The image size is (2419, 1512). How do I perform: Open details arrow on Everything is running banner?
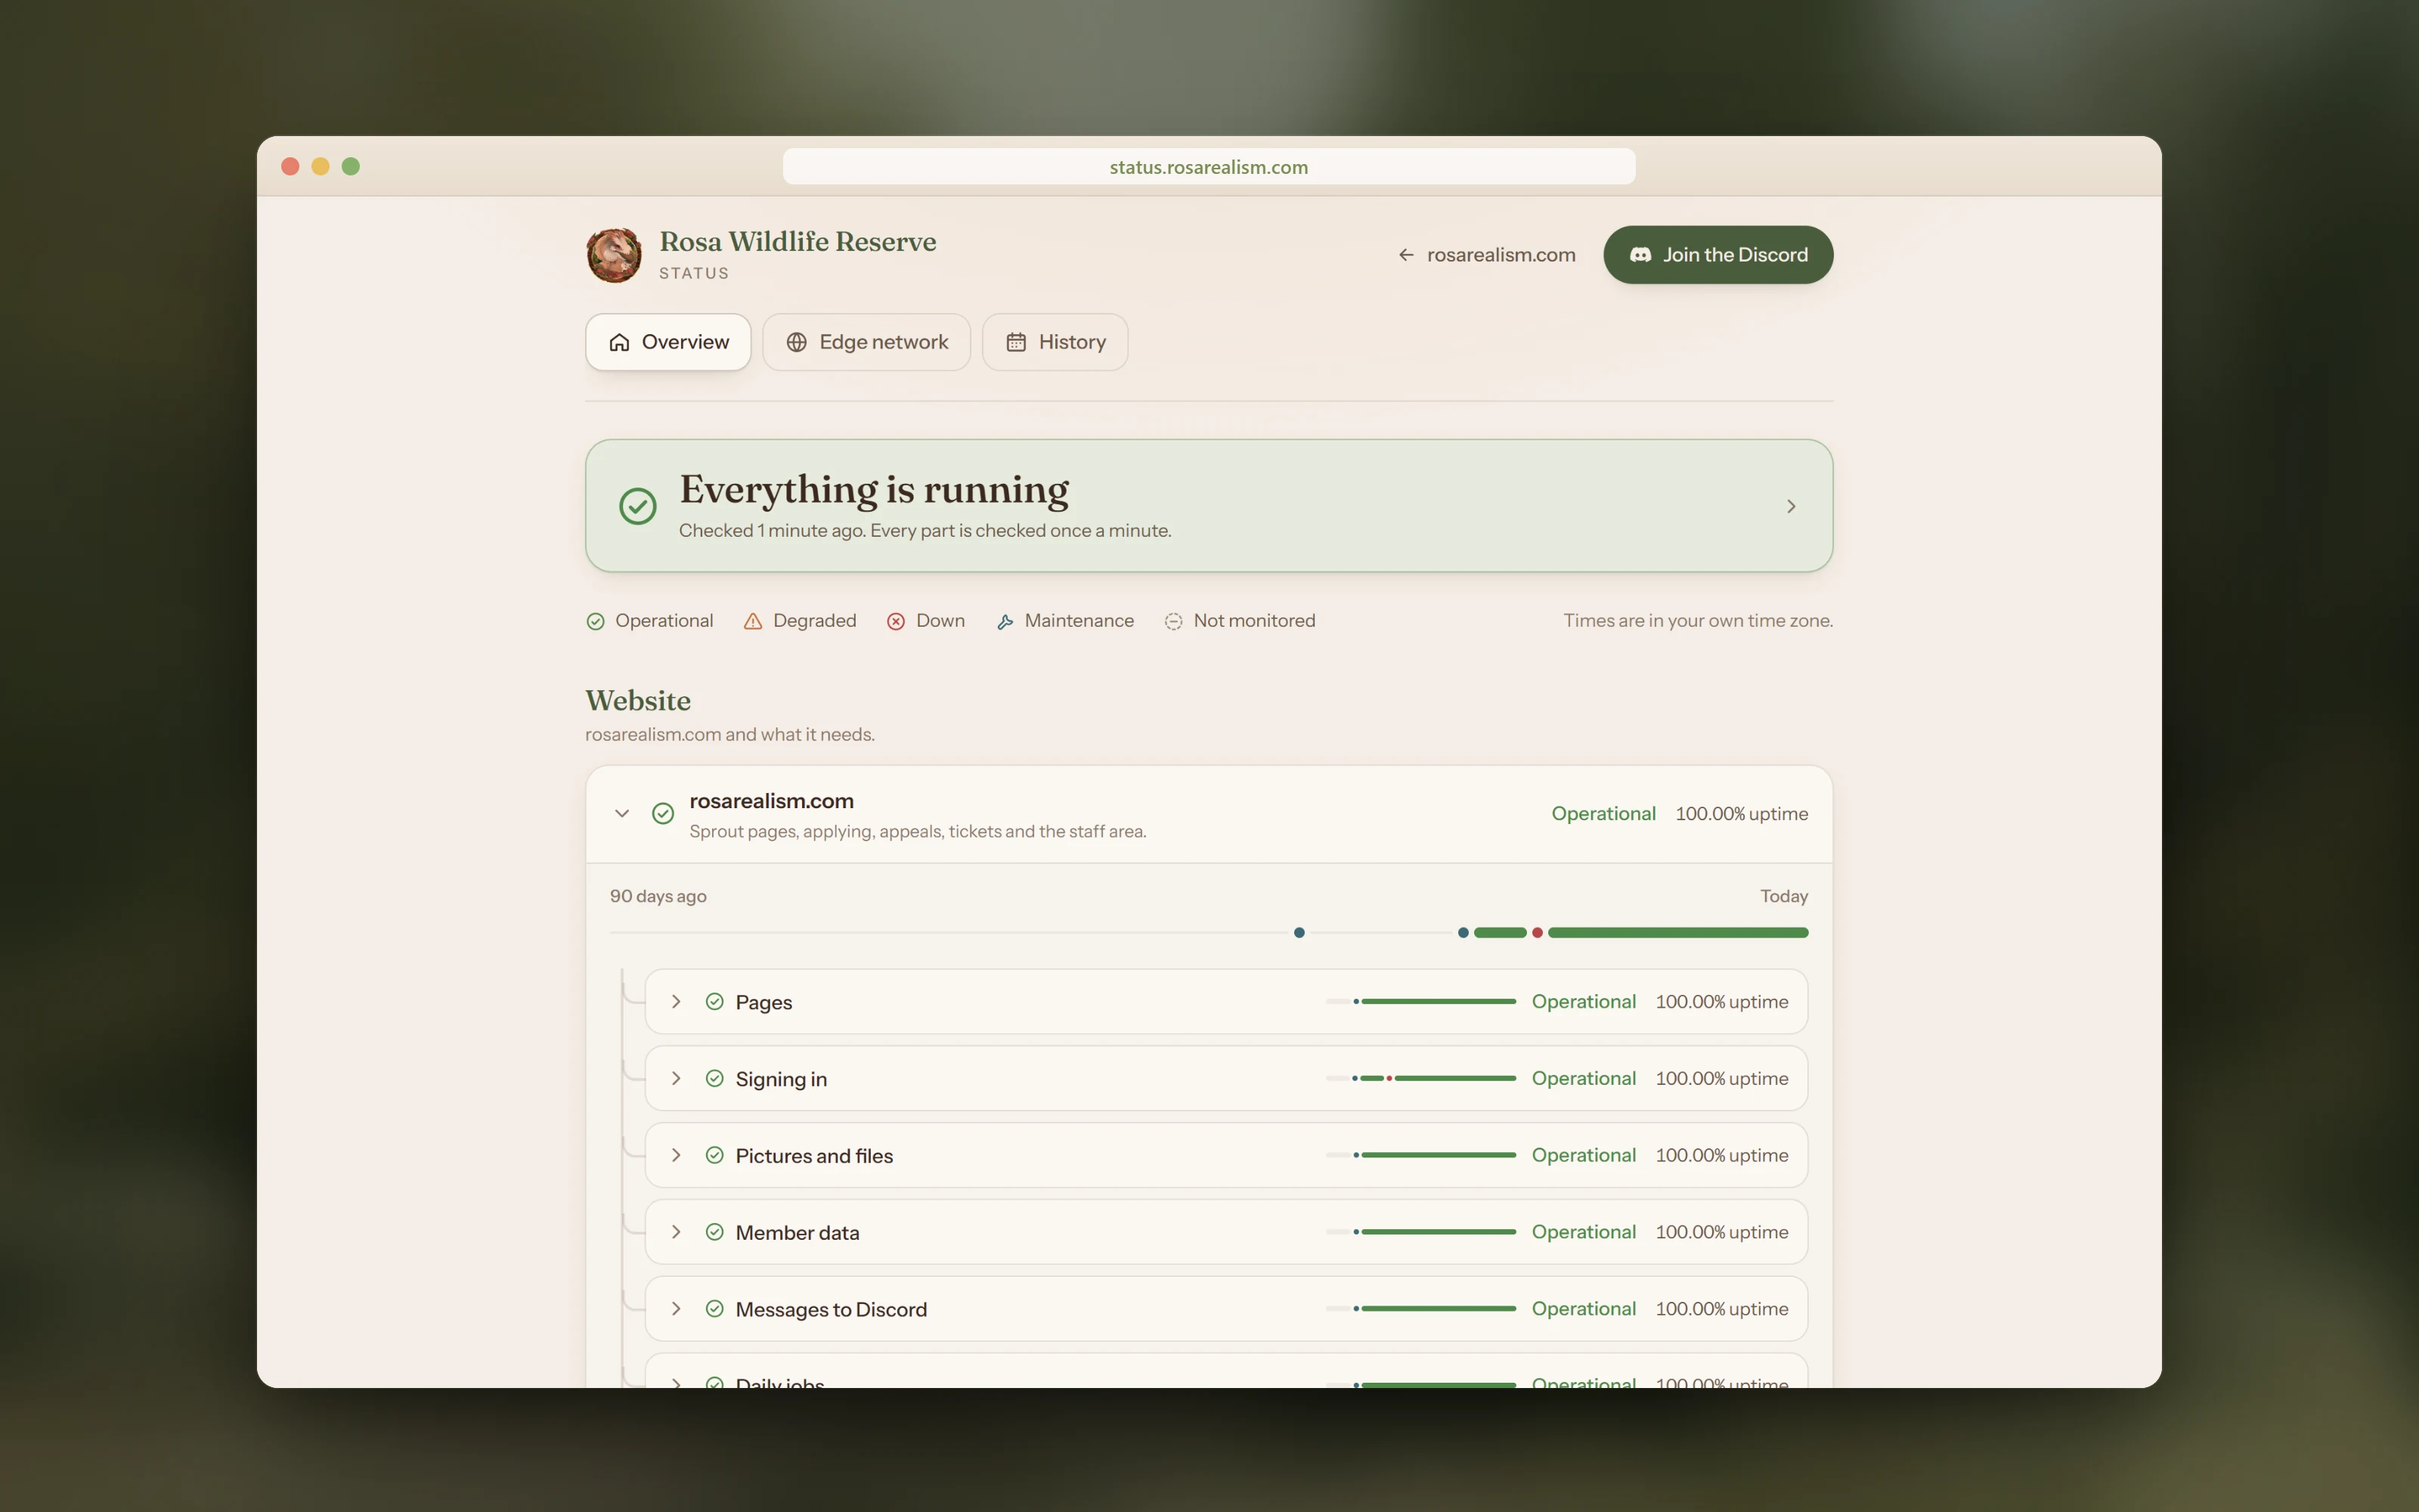click(1790, 506)
